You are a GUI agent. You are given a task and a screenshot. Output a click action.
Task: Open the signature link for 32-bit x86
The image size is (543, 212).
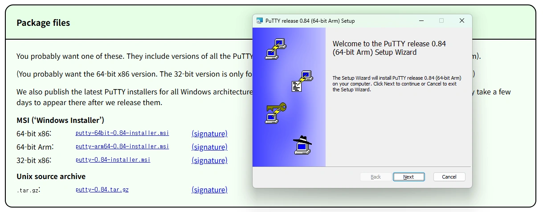[x=209, y=160]
